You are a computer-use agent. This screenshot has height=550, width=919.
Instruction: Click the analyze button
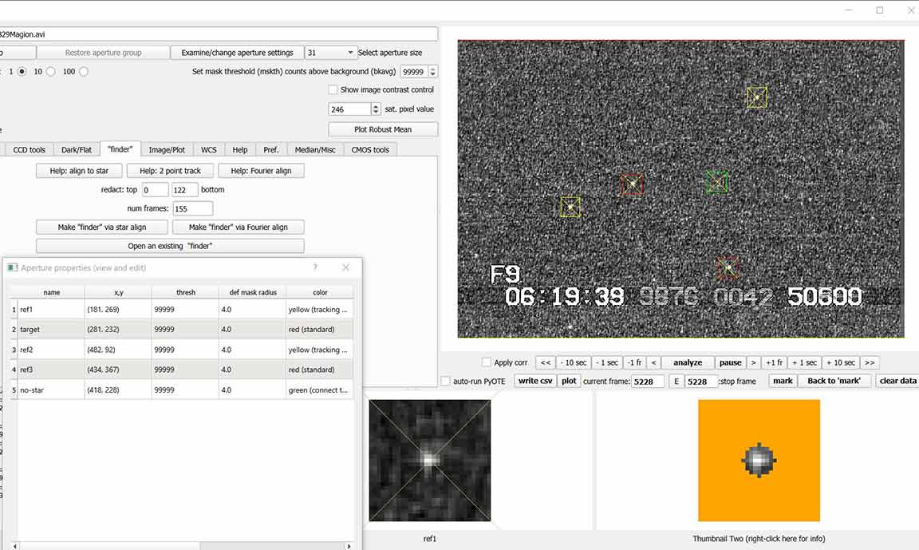(688, 362)
